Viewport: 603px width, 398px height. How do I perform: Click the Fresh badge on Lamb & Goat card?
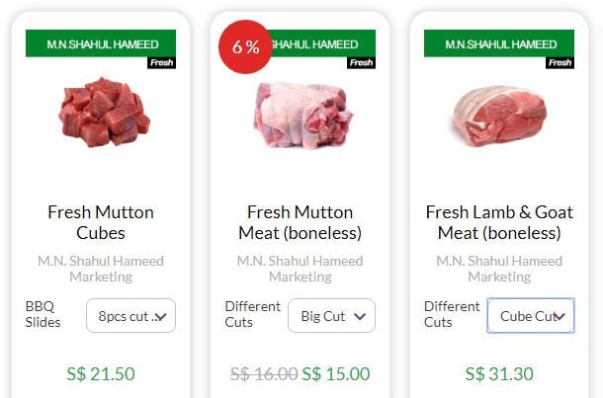[560, 63]
